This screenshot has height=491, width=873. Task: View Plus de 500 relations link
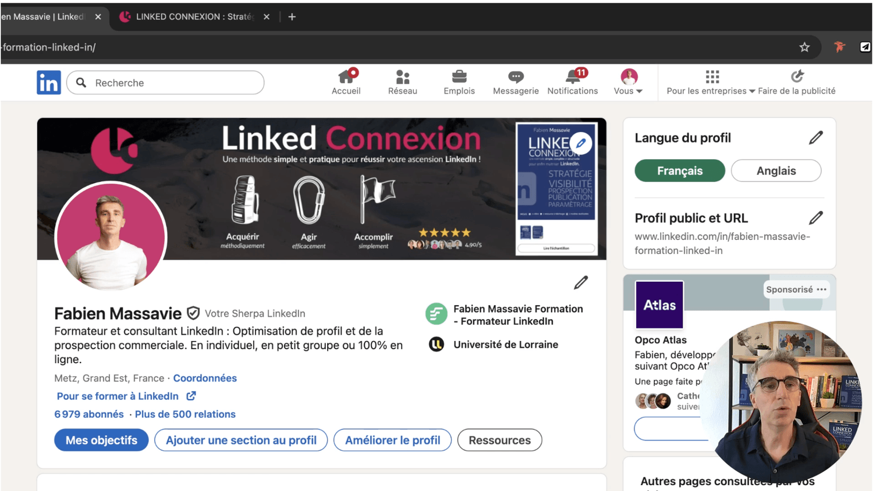click(x=185, y=414)
